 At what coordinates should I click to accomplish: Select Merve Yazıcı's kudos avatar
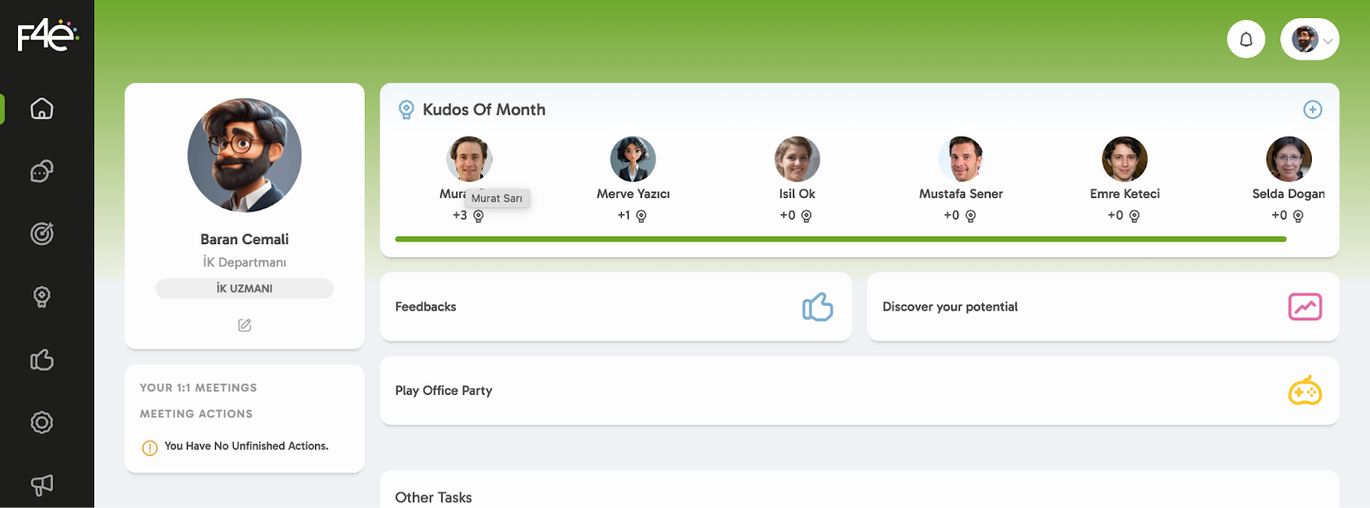[633, 159]
